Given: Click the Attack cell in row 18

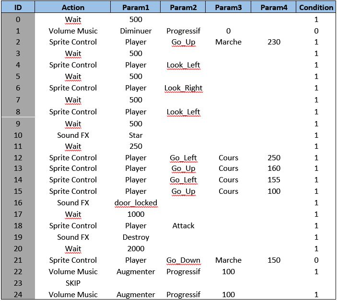Looking at the screenshot, I should pos(183,226).
